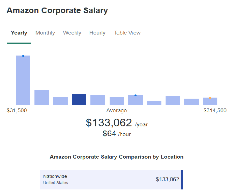This screenshot has width=235, height=191.
Task: Click the Amazon Corporate Salary heading
Action: click(x=57, y=11)
